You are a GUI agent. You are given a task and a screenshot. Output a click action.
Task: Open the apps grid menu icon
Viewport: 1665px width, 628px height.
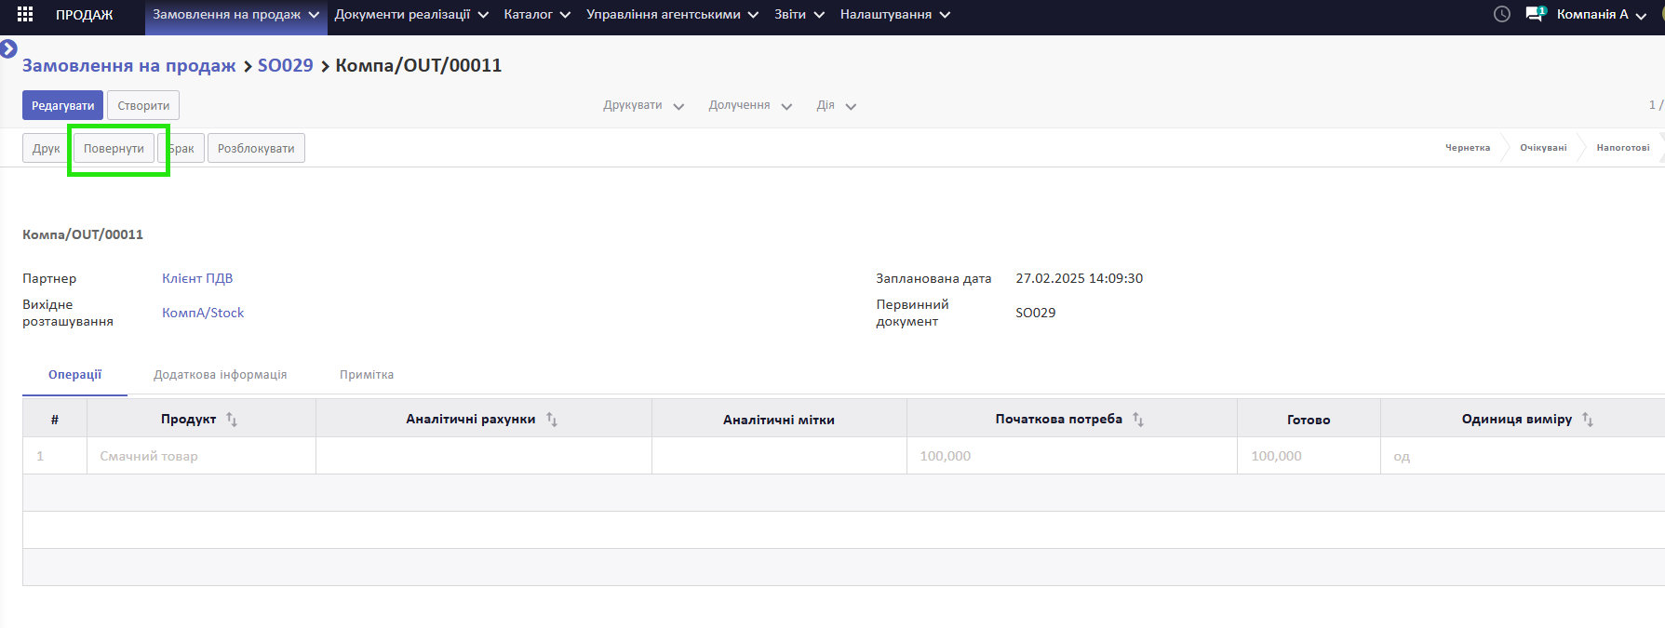click(x=25, y=14)
